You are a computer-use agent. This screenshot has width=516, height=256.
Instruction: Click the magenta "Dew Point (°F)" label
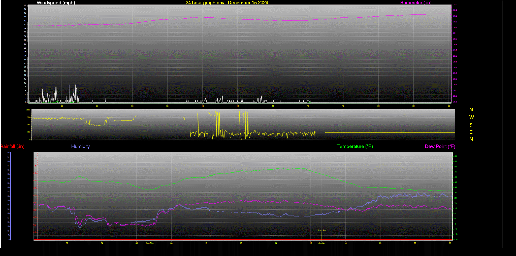tap(440, 147)
